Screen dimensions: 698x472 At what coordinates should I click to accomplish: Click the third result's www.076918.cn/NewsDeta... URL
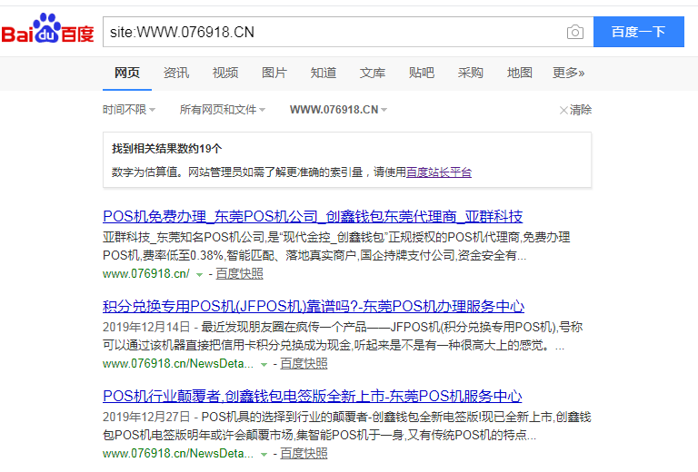point(178,453)
